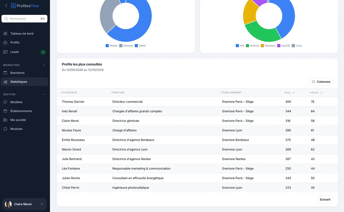Click the search magnifier icon
Image resolution: width=344 pixels, height=212 pixels.
coord(6,19)
